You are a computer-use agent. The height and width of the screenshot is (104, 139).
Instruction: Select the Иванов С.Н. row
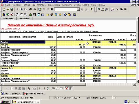click(68, 68)
